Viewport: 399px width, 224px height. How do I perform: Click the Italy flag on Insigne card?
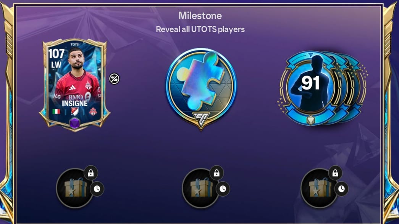point(56,112)
